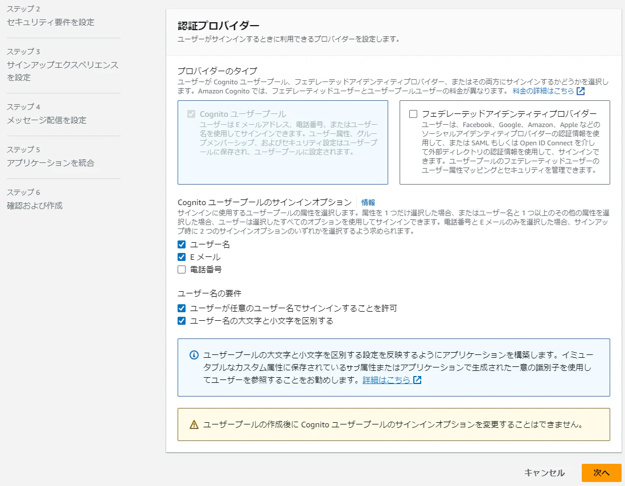Toggle ユーザー名の大文字と小文字を区別する checkbox

(182, 321)
